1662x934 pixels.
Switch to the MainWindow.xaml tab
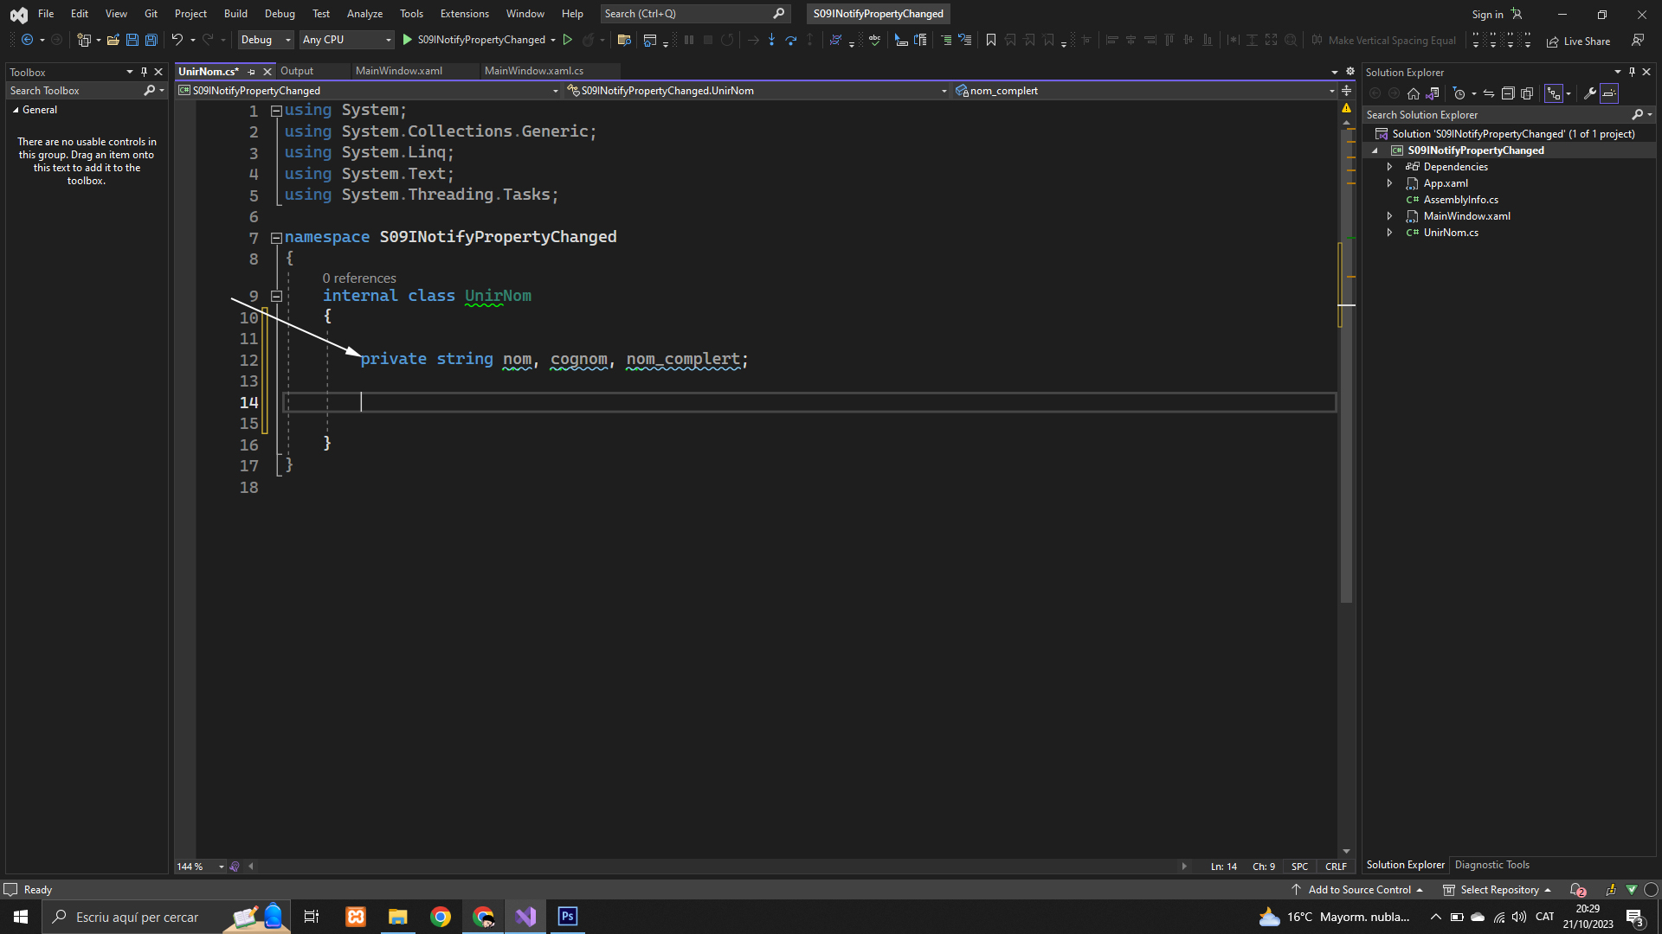tap(399, 71)
